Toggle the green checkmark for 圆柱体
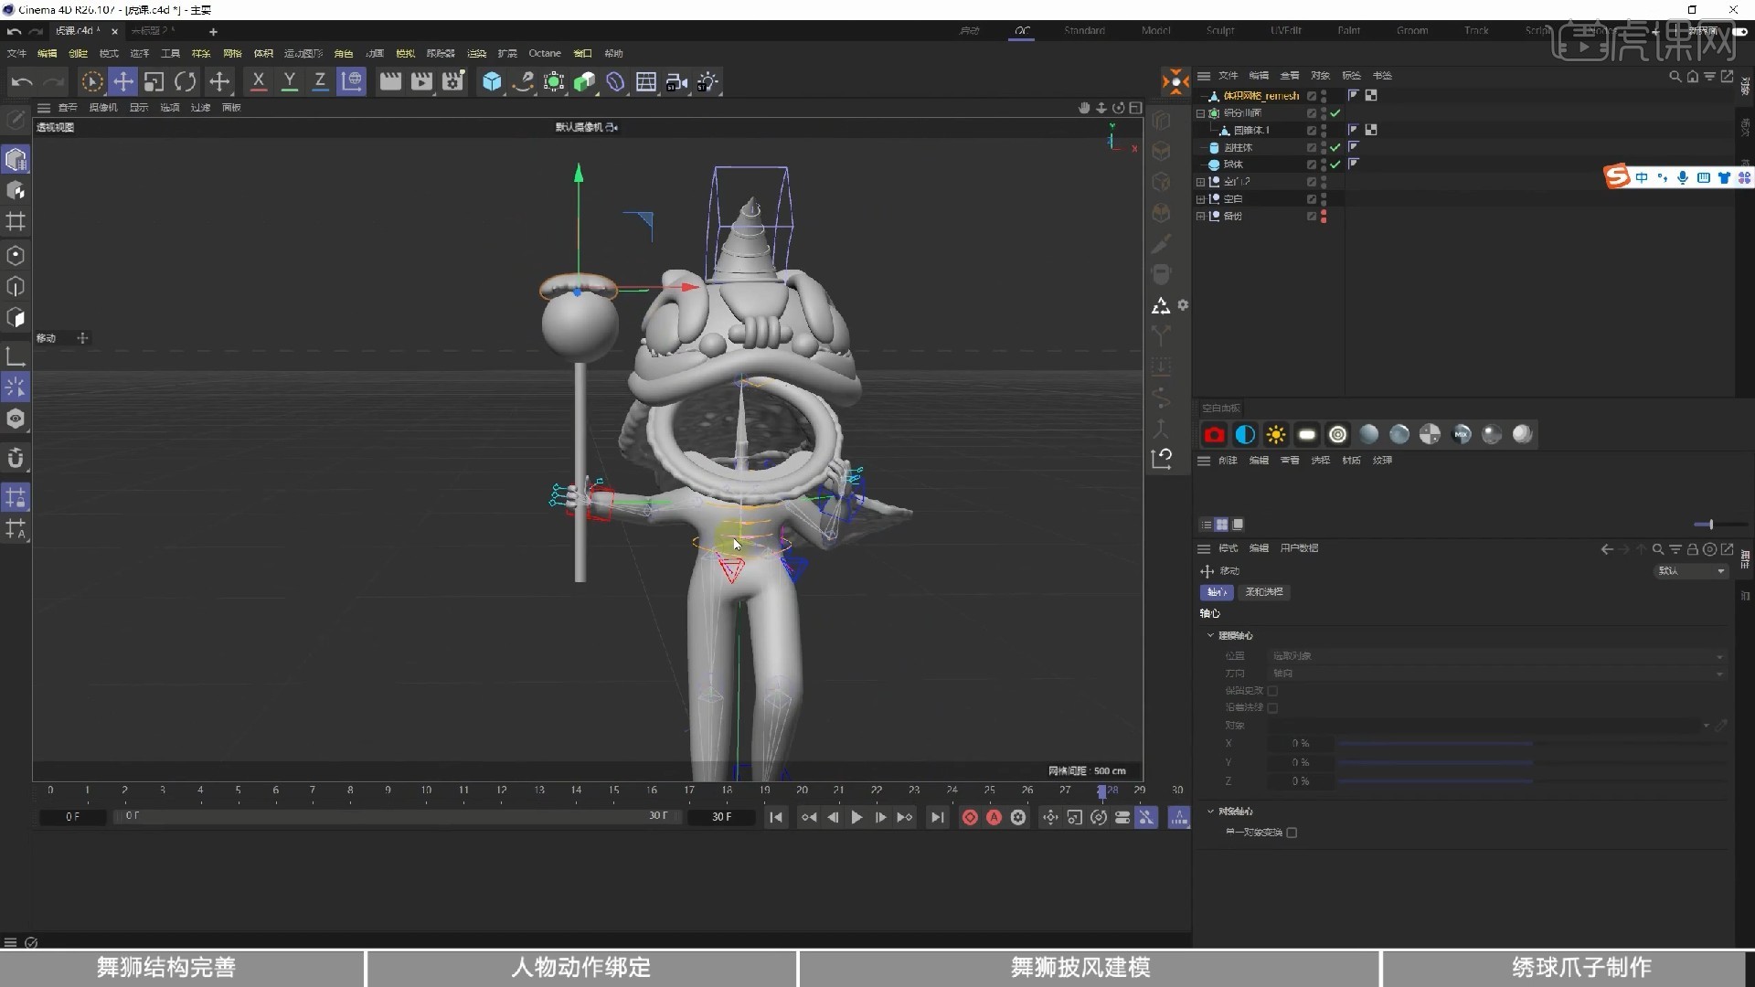 (1335, 147)
